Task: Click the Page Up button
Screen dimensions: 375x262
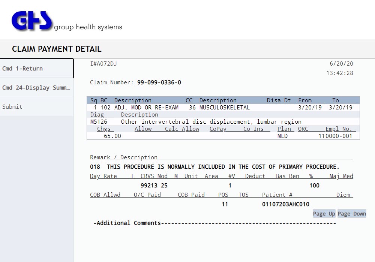Action: [324, 214]
